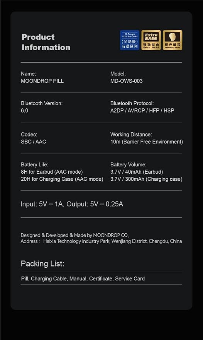Click the 8H for Earbud battery line

[52, 172]
